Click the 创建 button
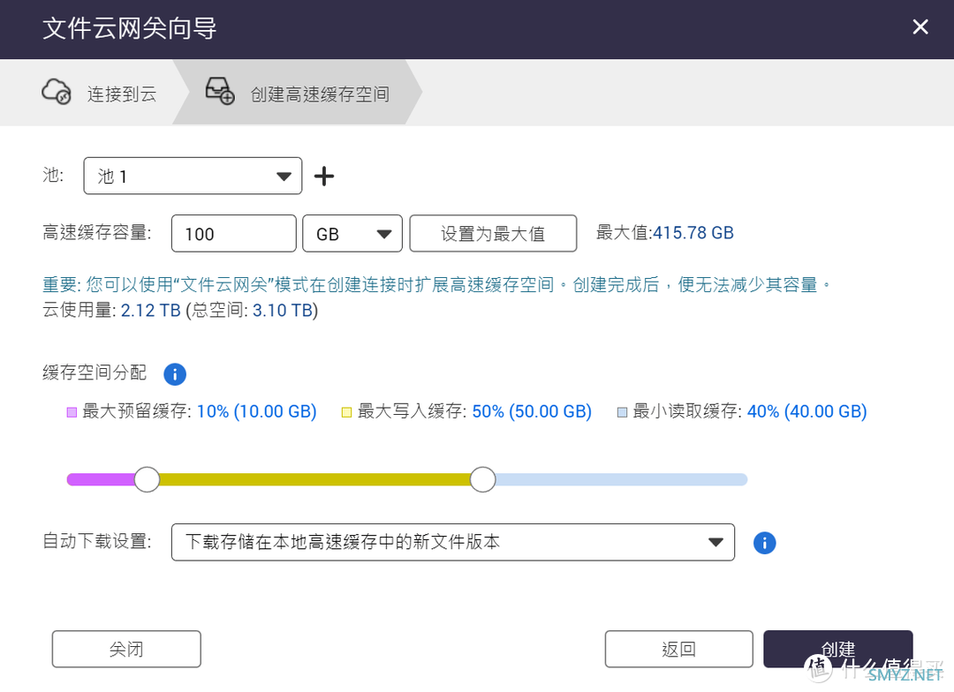This screenshot has width=954, height=692. click(x=838, y=649)
